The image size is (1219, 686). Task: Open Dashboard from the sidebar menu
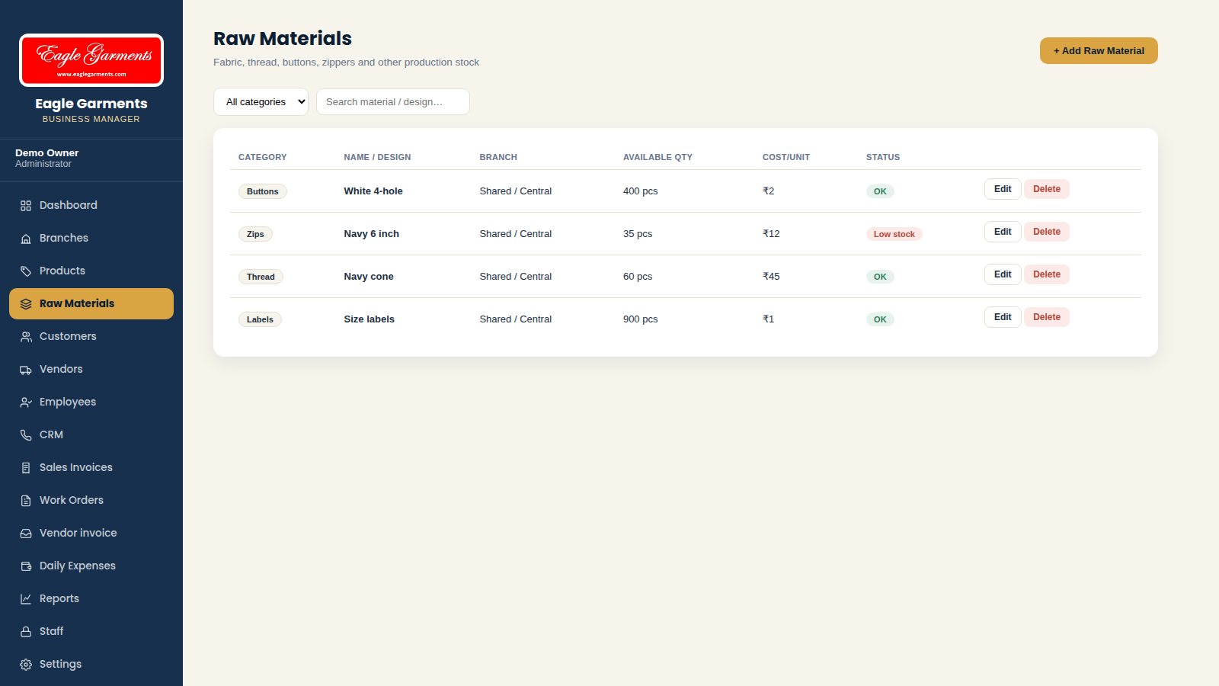coord(91,206)
